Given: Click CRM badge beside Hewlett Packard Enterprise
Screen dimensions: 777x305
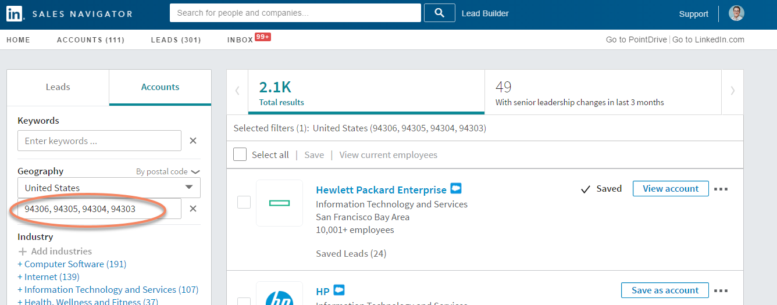Looking at the screenshot, I should 456,189.
